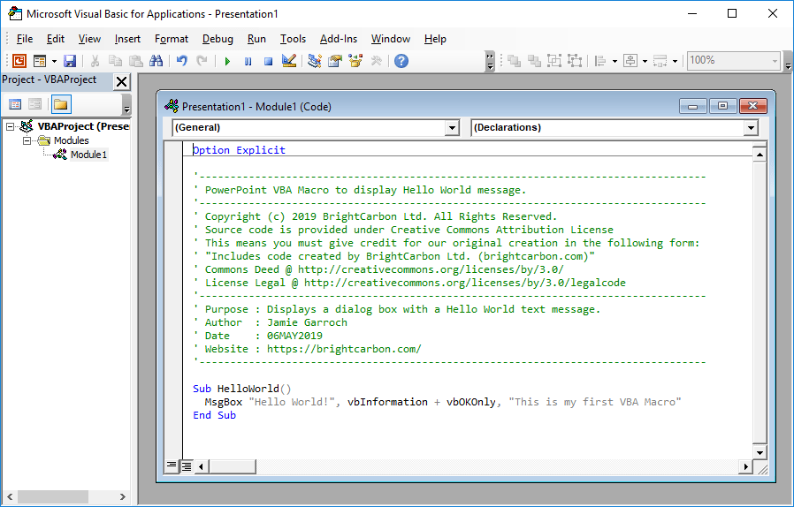The image size is (794, 507).
Task: Open the Debug menu
Action: pos(218,39)
